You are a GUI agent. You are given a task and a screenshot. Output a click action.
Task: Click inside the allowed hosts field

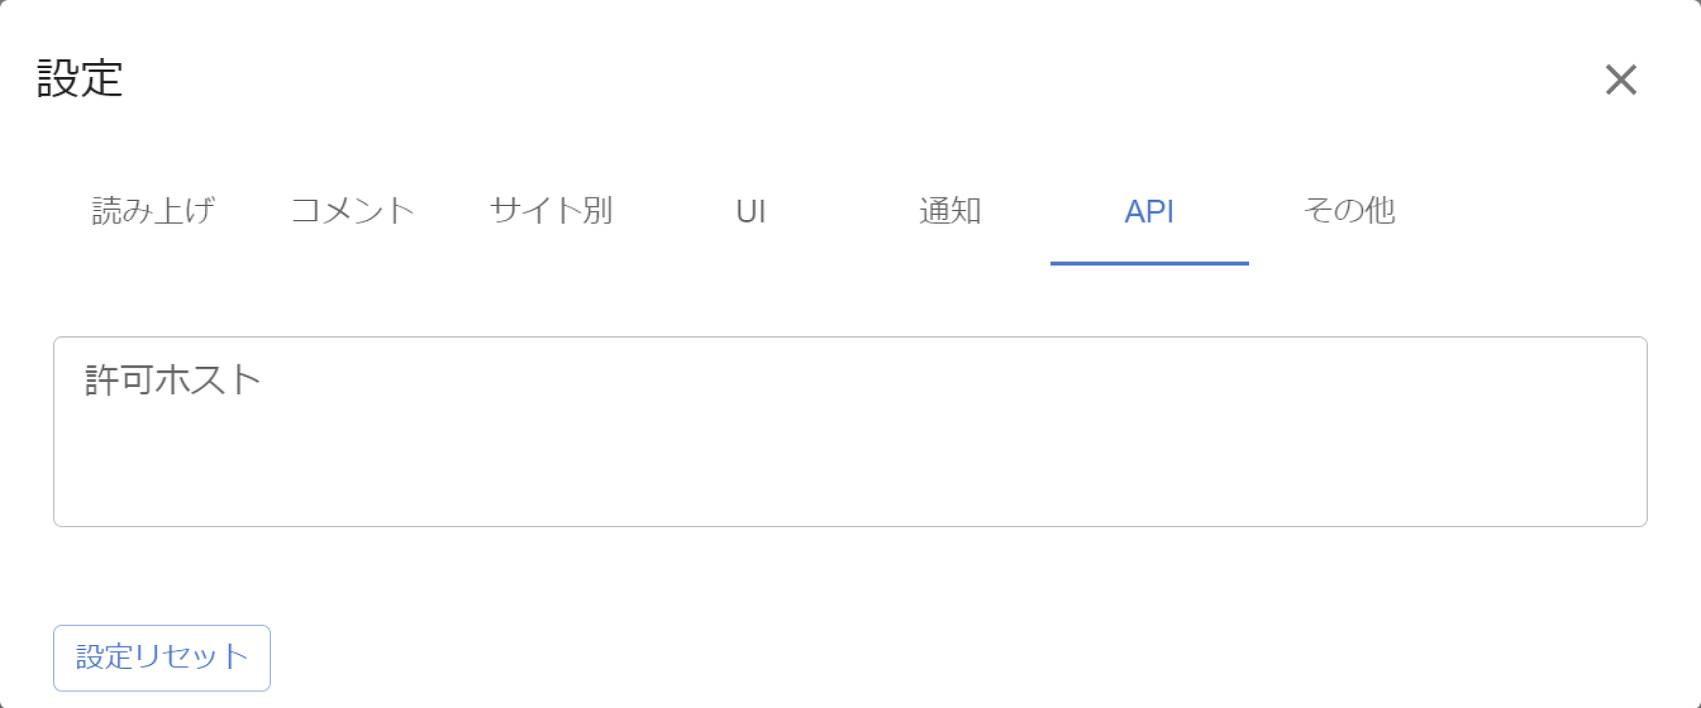point(850,448)
